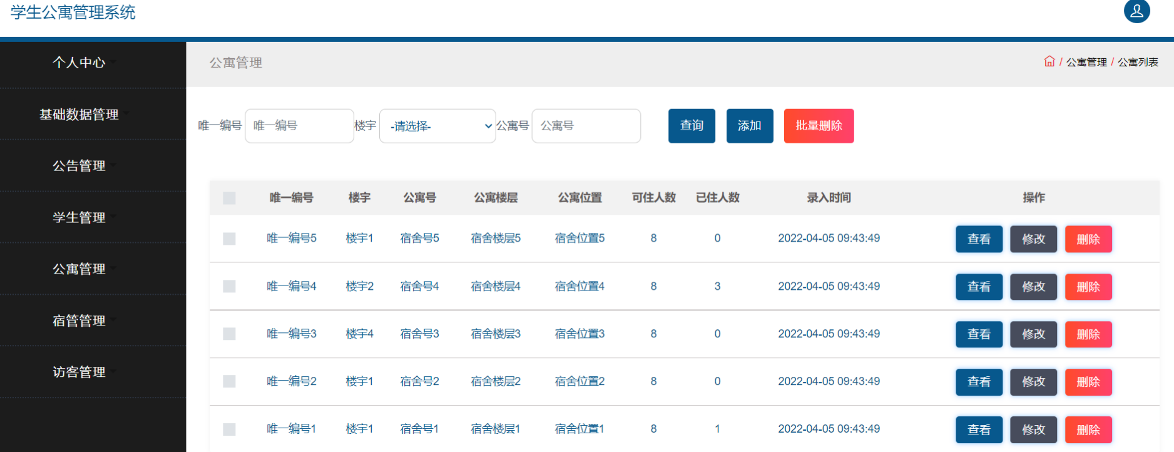The width and height of the screenshot is (1174, 452).
Task: Open the 个人中心 sidebar menu
Action: pyautogui.click(x=79, y=63)
